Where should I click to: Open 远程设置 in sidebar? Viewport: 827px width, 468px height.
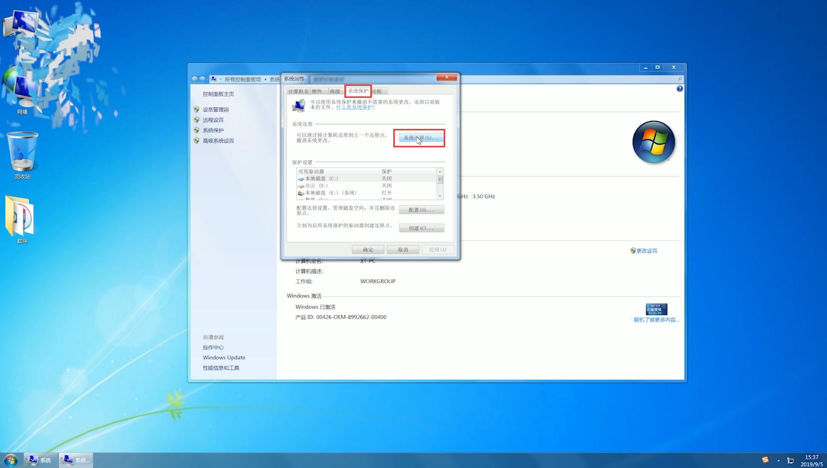(213, 120)
